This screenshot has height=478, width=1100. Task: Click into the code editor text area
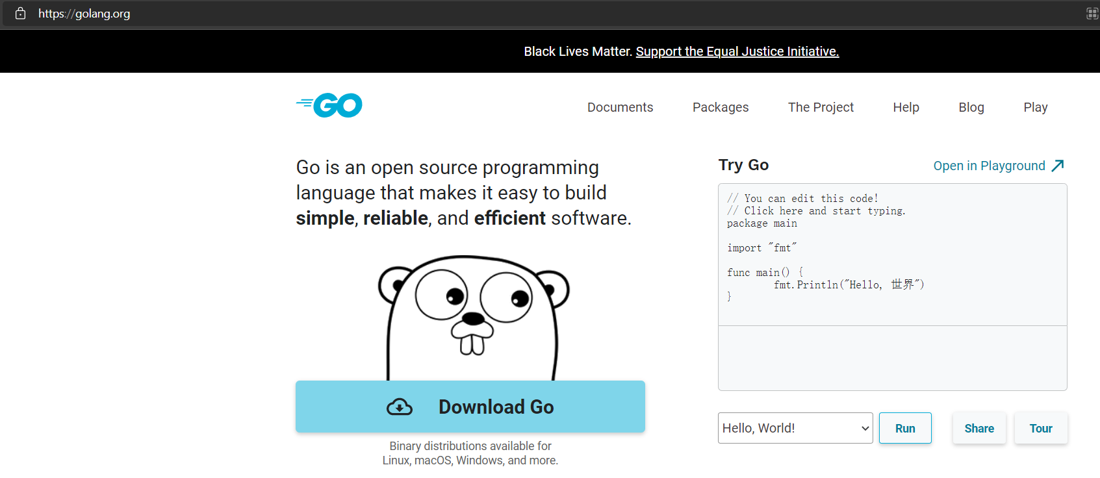(893, 255)
